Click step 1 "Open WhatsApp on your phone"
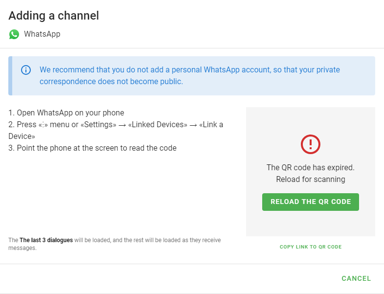 click(x=66, y=113)
